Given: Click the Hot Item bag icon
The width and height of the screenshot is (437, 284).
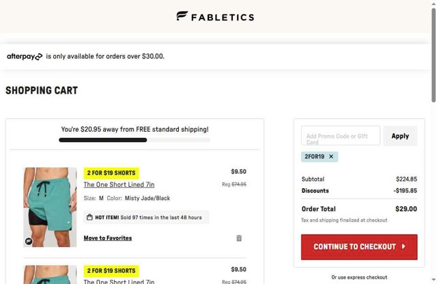Looking at the screenshot, I should 89,217.
